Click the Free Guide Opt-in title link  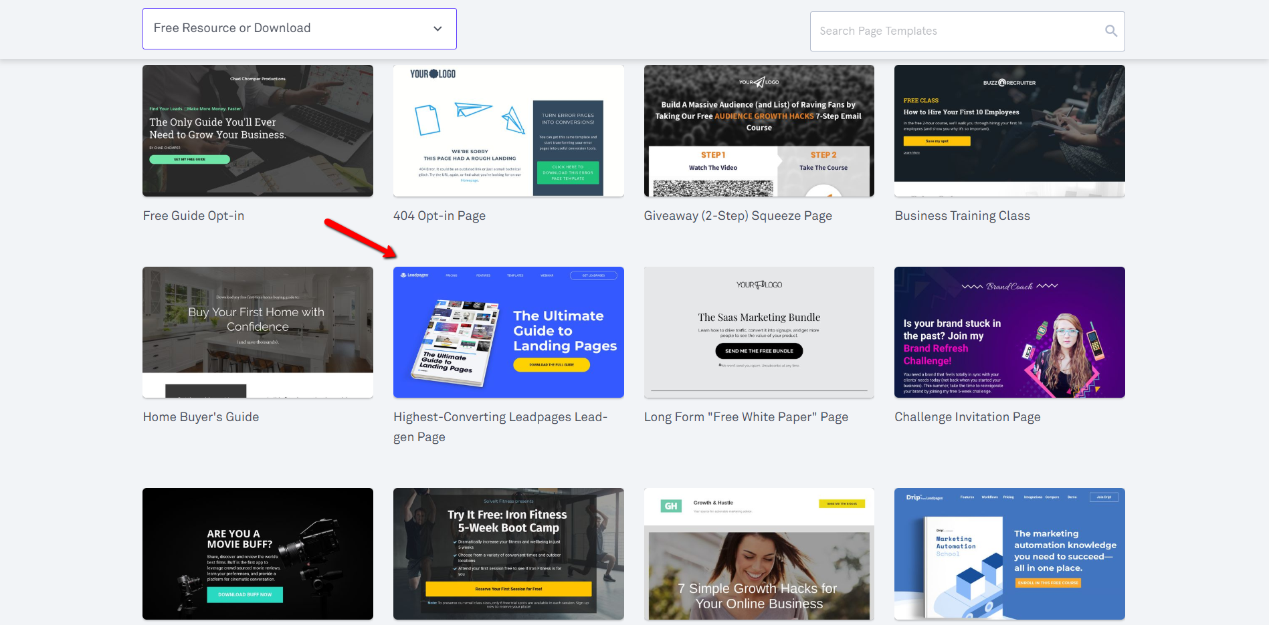193,216
